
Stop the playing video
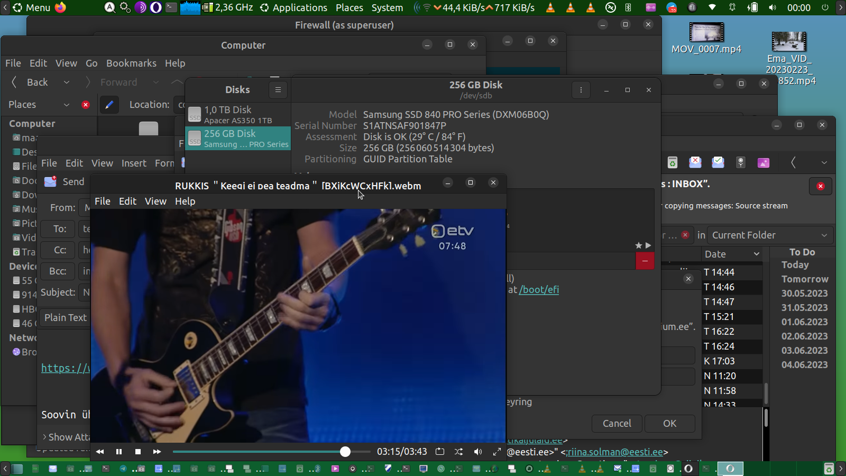coord(138,452)
